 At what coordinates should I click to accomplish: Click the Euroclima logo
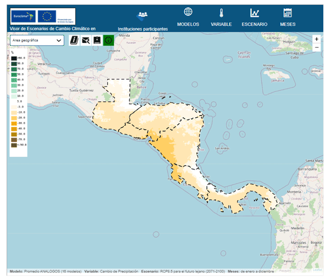click(x=23, y=17)
